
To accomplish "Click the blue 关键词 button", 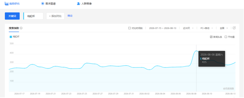I will (x=12, y=16).
